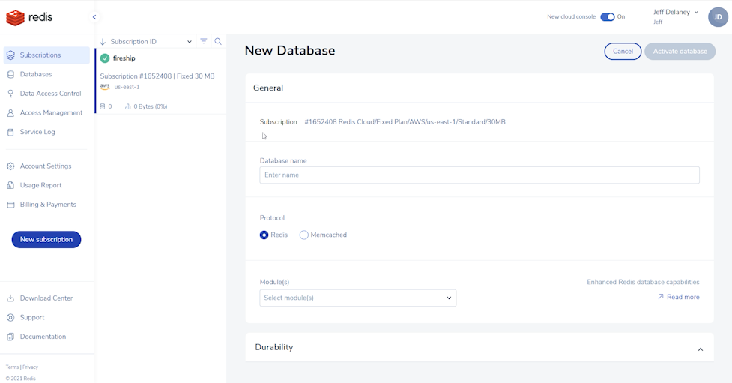Select the Memcached protocol radio button
This screenshot has height=383, width=732.
point(304,235)
